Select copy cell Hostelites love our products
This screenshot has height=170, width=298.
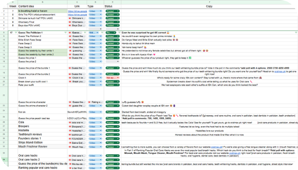[210, 131]
